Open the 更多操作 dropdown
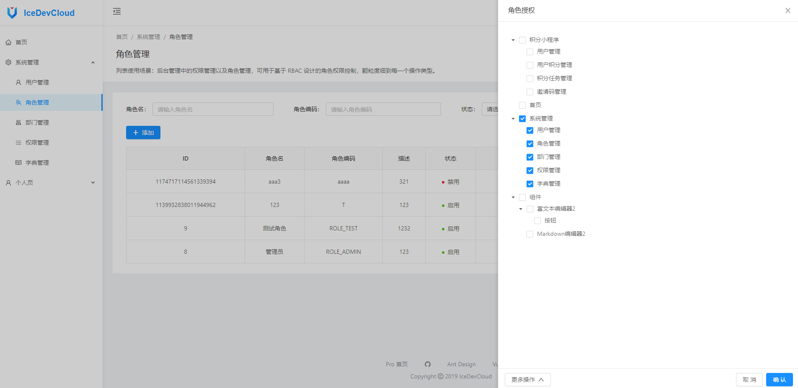798x388 pixels. pyautogui.click(x=527, y=380)
